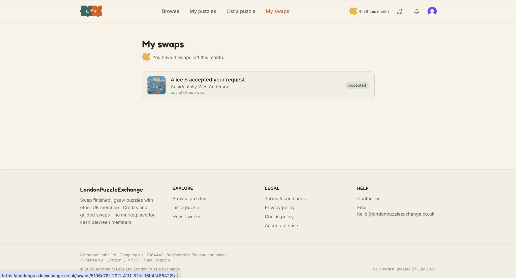Screen dimensions: 516x278
Task: Open the My puzzles tab
Action: (x=203, y=11)
